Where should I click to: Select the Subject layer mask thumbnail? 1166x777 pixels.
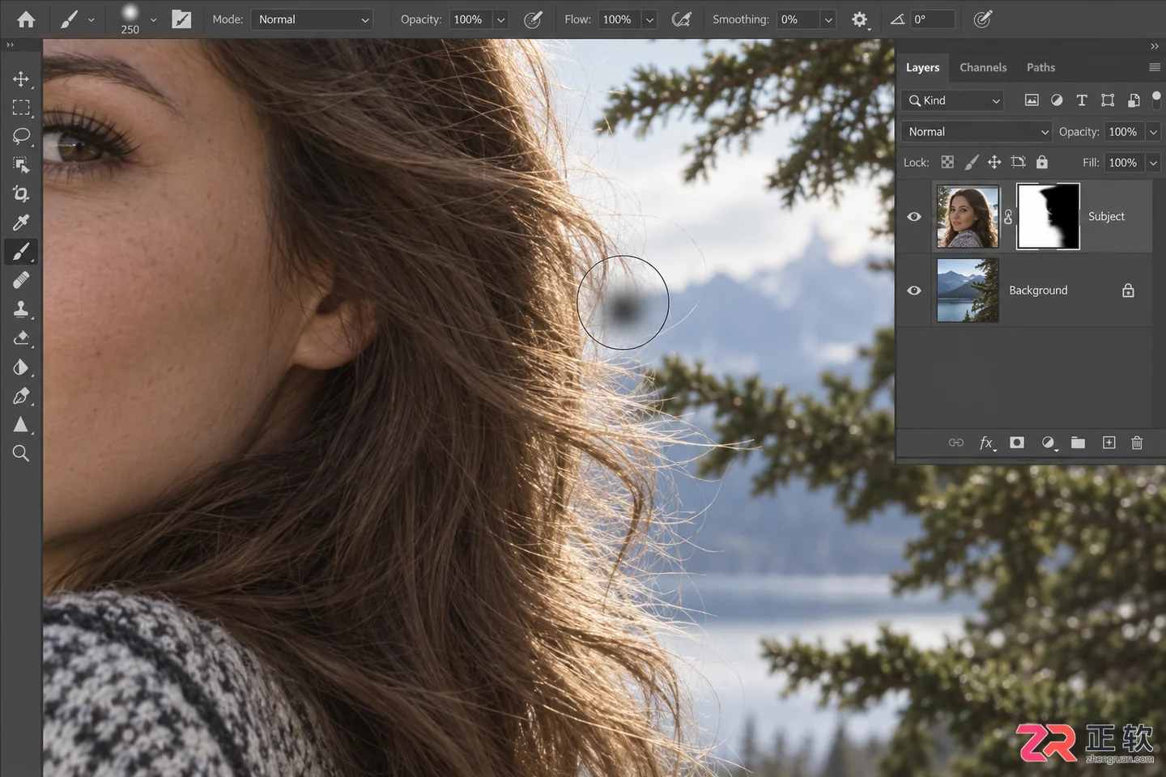[1048, 216]
